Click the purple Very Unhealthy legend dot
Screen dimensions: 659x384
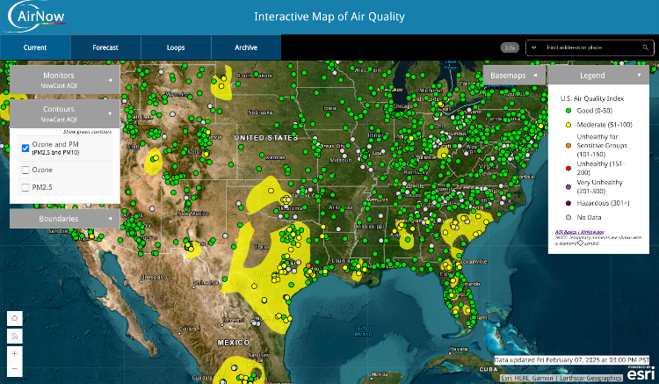click(x=568, y=186)
